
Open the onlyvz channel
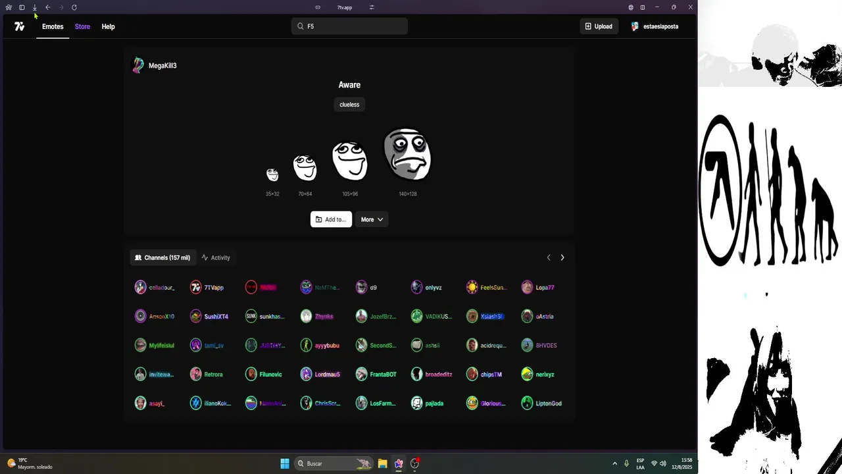[428, 287]
